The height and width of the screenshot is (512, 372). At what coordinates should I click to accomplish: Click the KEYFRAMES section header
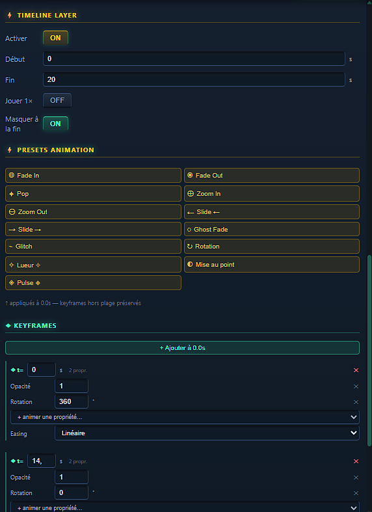(35, 325)
